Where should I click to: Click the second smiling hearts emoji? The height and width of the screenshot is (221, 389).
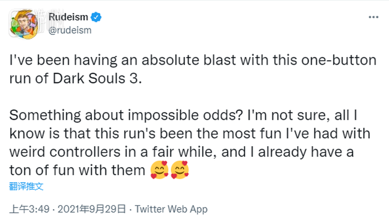(x=179, y=169)
